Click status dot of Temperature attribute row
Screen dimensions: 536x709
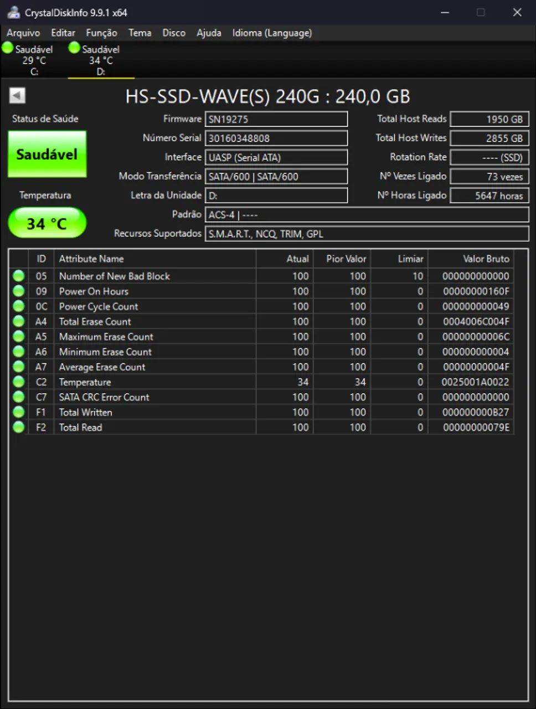point(19,382)
